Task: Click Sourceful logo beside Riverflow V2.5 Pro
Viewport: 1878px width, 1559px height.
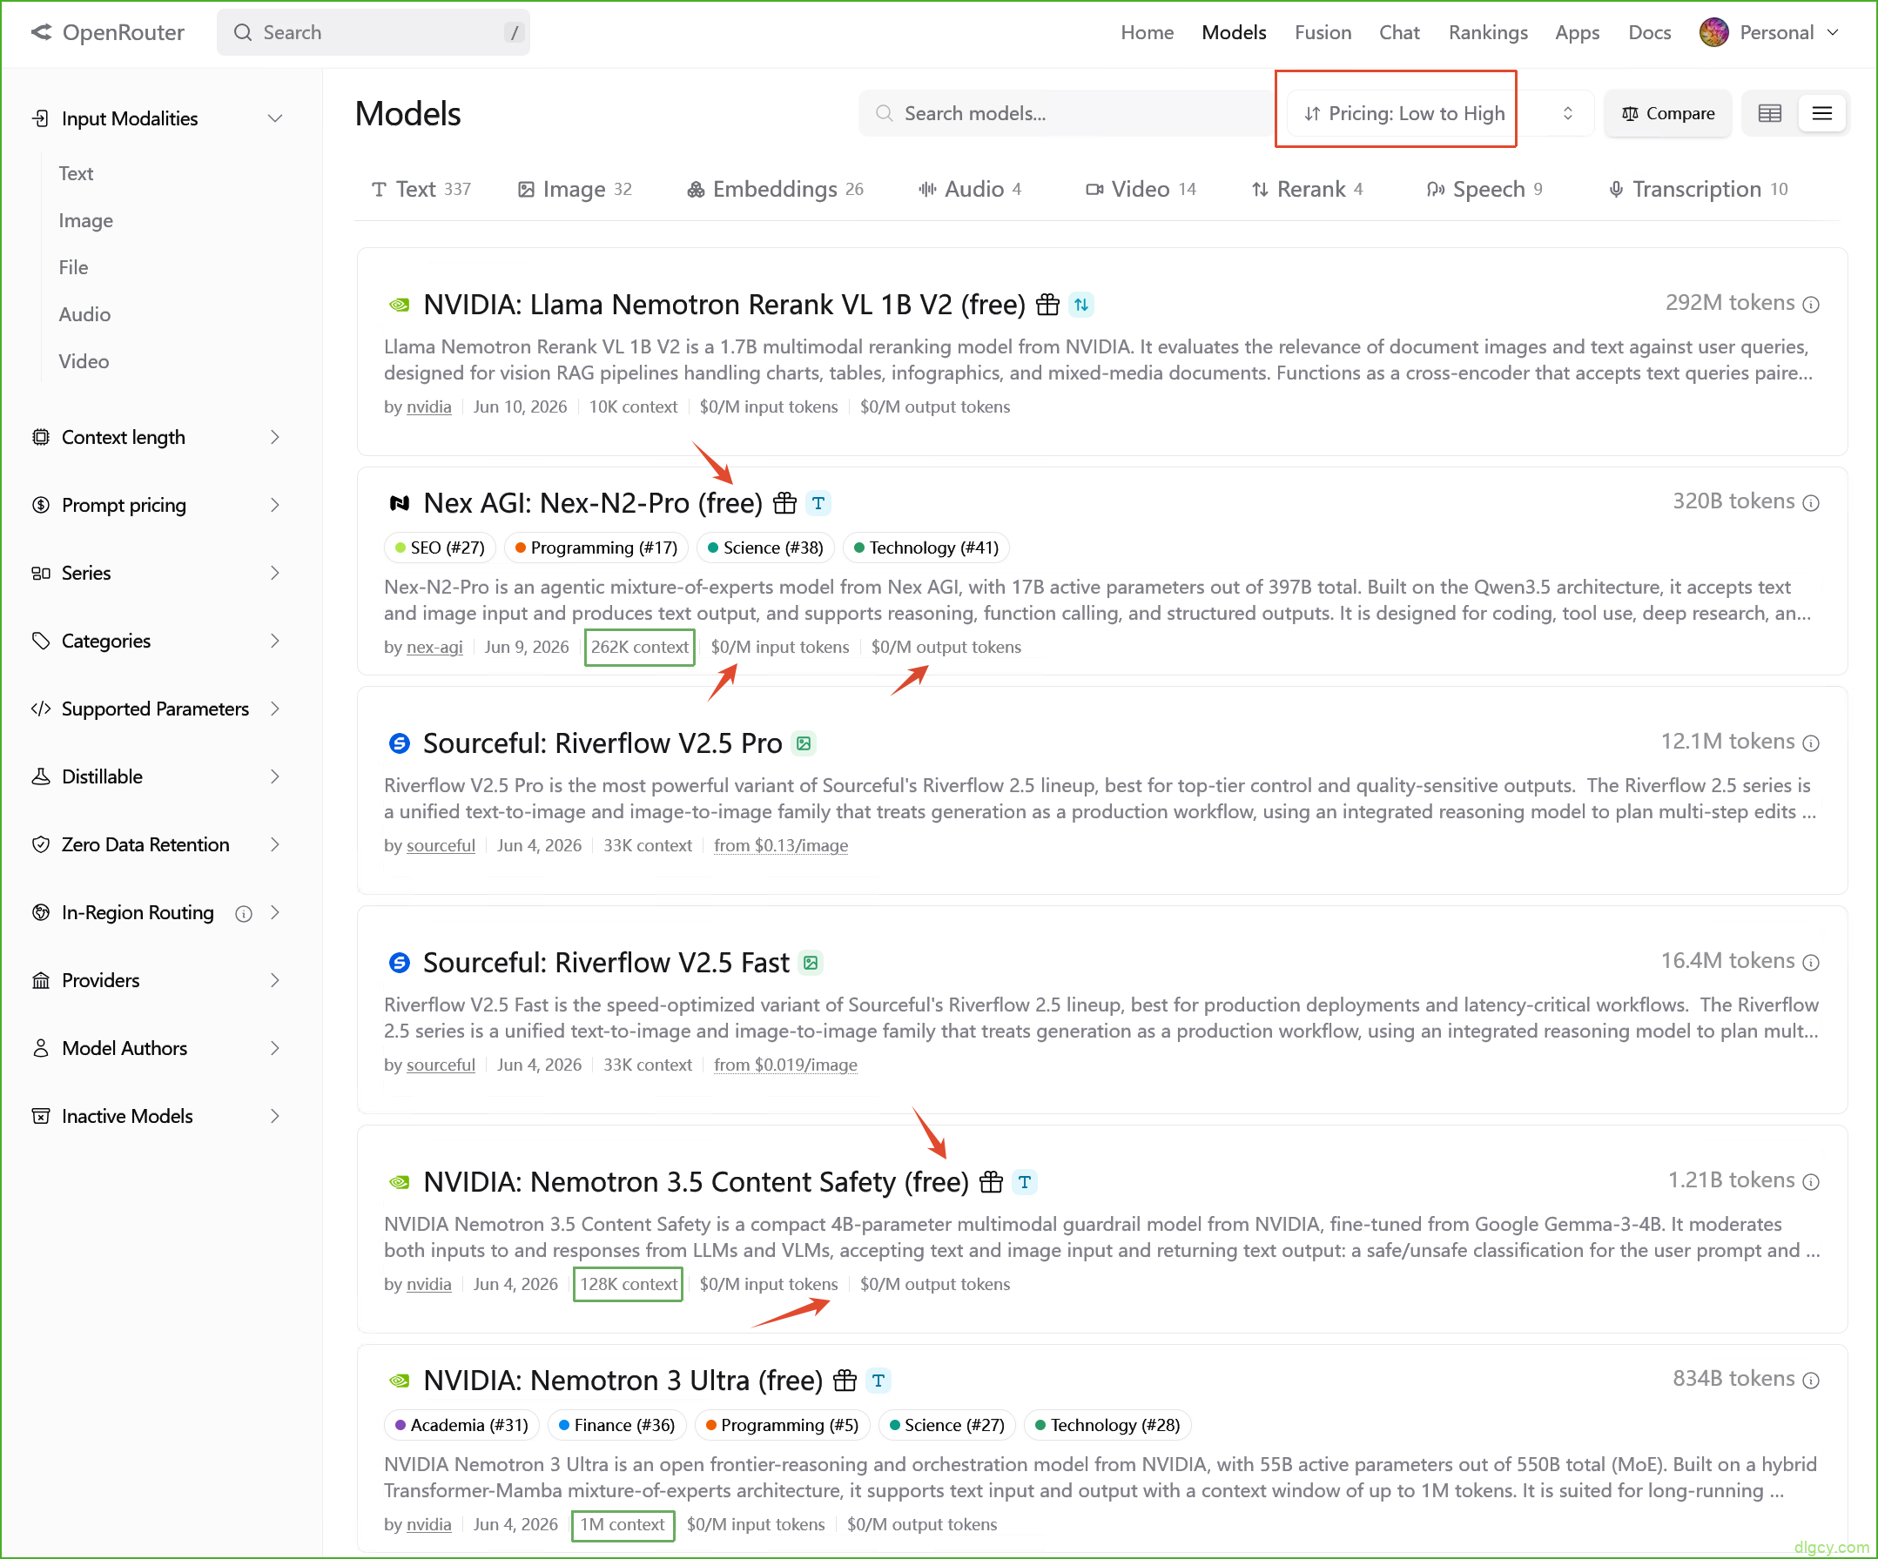Action: tap(399, 743)
